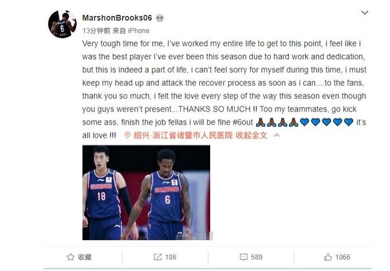Click the MarshonBrooks06 username
390x271 pixels.
(x=117, y=18)
